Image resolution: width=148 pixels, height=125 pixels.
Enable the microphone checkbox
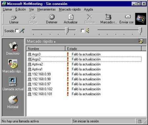[x=17, y=31]
